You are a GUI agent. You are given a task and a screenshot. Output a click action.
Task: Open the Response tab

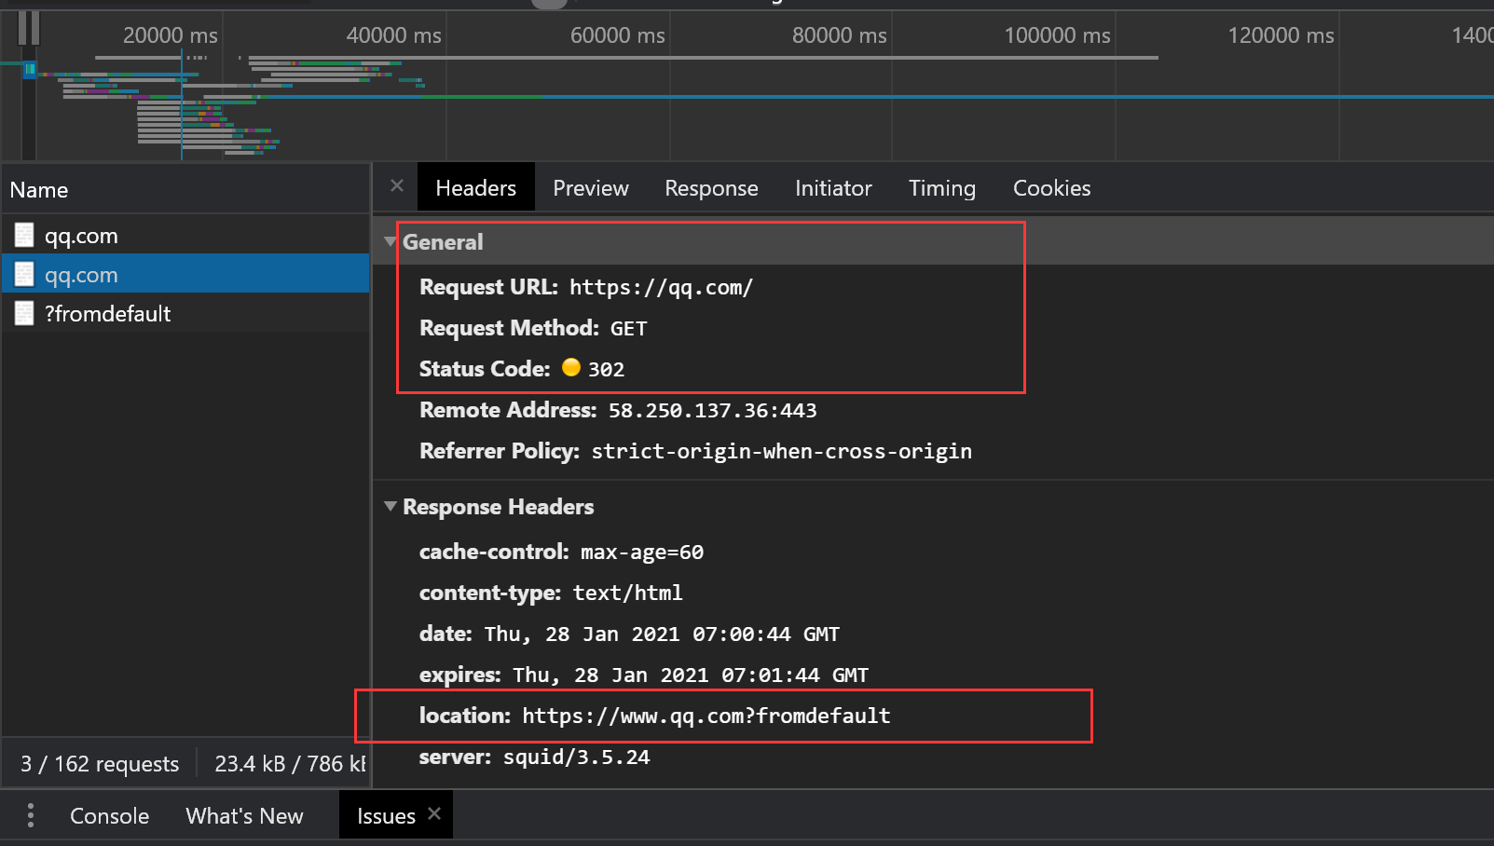711,187
